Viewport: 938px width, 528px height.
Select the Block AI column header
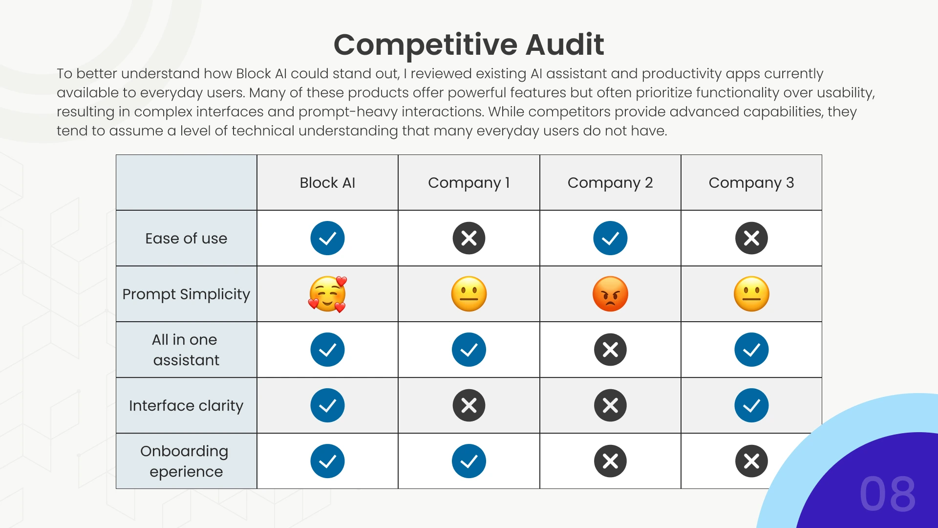[327, 183]
